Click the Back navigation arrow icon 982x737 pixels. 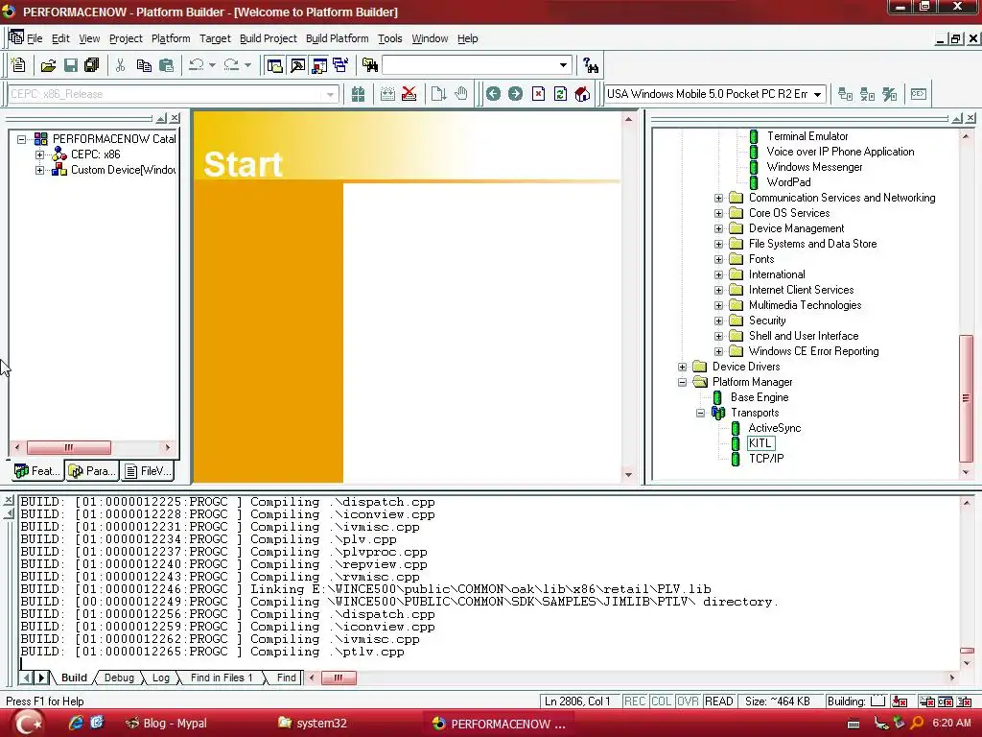pos(494,94)
